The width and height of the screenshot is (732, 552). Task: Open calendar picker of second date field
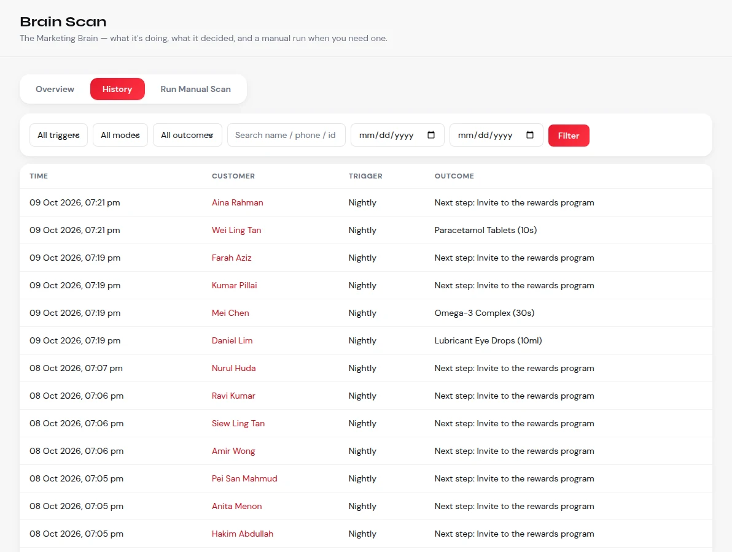point(530,135)
